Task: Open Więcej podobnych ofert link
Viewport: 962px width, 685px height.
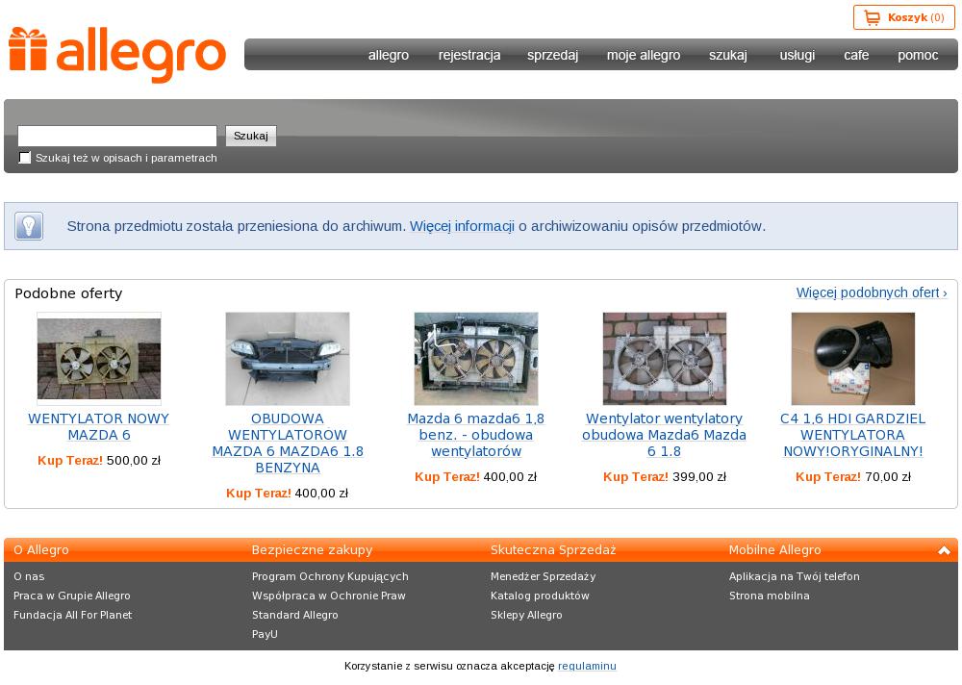Action: coord(872,292)
